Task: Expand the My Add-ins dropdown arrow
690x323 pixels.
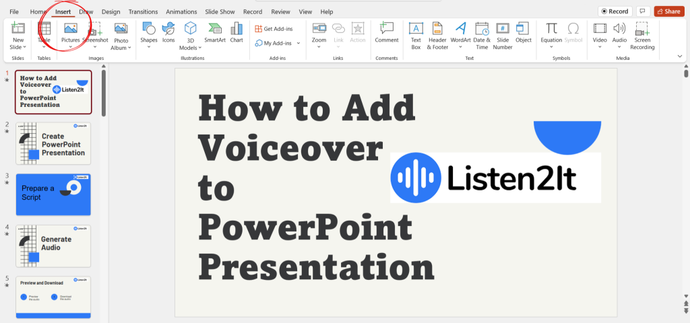Action: [x=299, y=43]
